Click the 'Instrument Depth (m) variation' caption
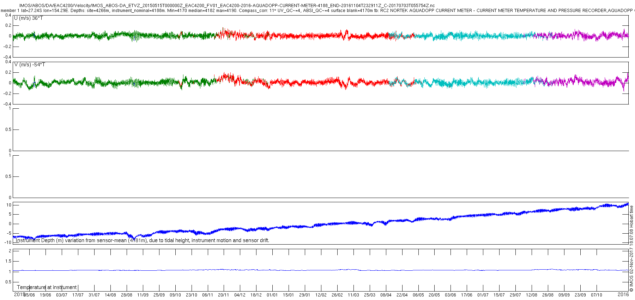 point(143,240)
